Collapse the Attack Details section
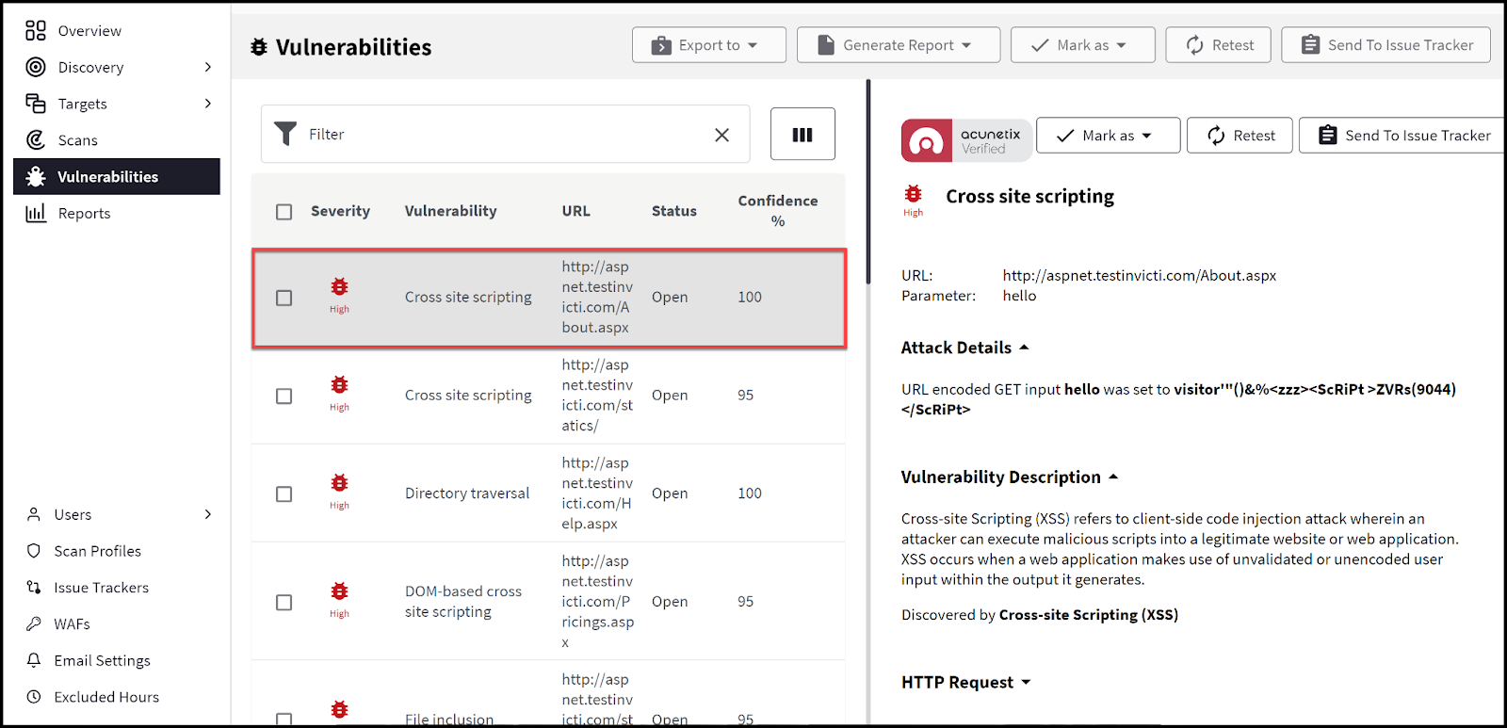Image resolution: width=1507 pixels, height=728 pixels. tap(965, 348)
